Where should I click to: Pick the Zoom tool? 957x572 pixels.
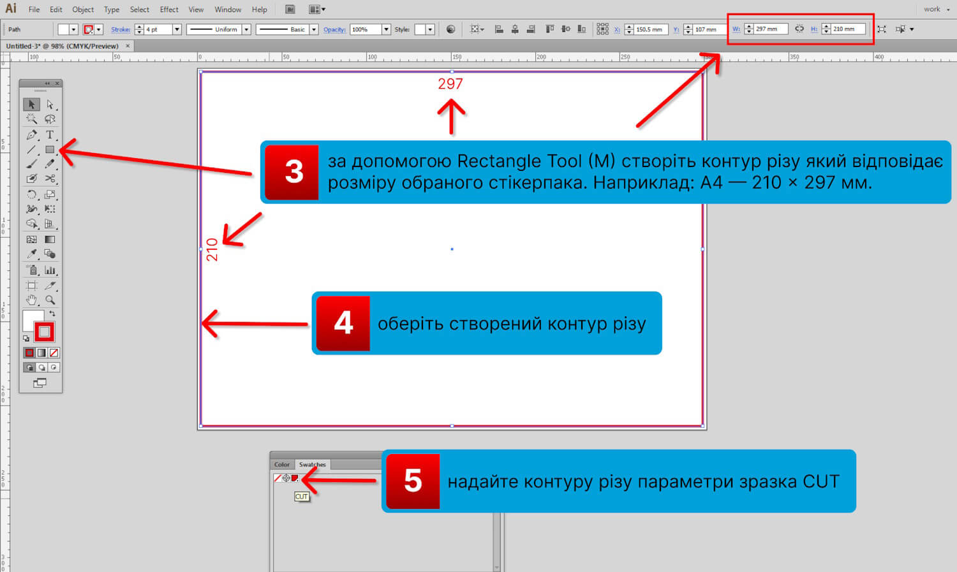[x=50, y=300]
